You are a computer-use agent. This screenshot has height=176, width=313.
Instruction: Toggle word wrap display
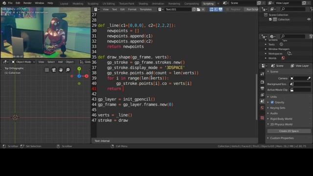point(216,9)
